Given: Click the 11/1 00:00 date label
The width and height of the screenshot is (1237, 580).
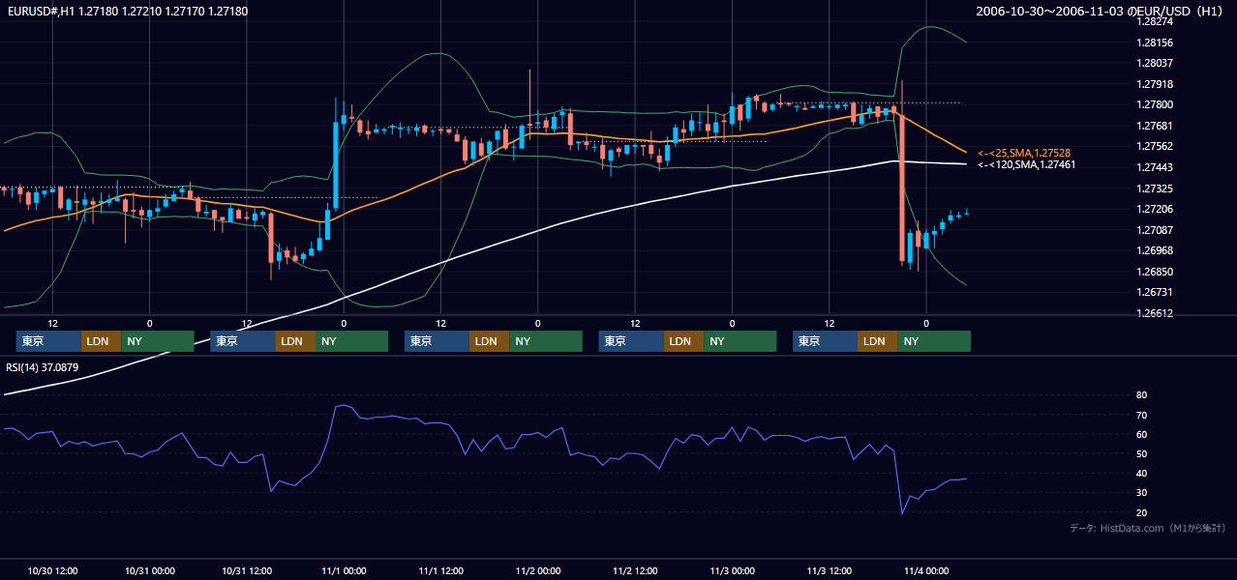Looking at the screenshot, I should tap(344, 571).
